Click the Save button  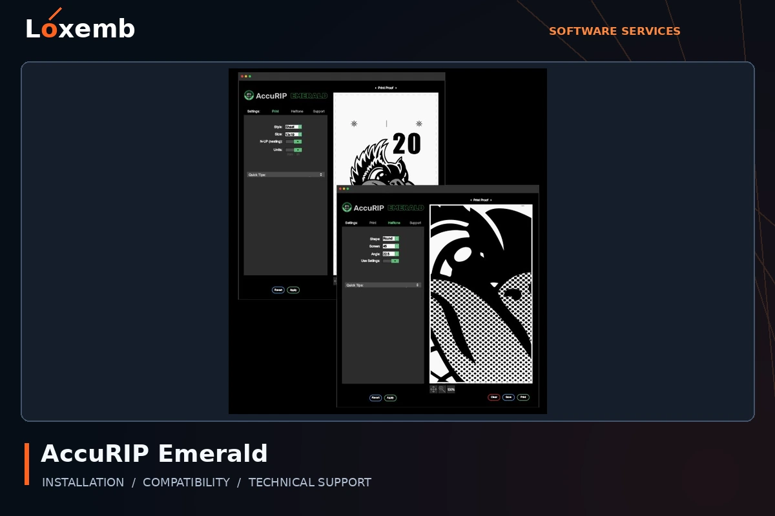[x=509, y=397]
